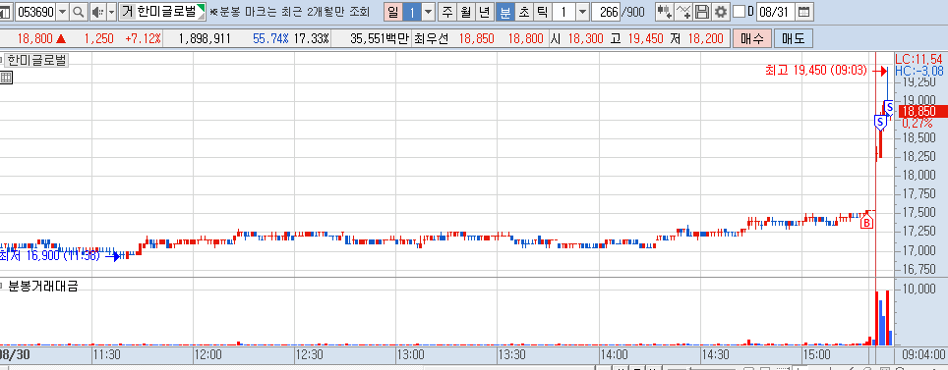Click the chart icon left of stock code
Image resolution: width=948 pixels, height=370 pixels.
click(x=4, y=12)
